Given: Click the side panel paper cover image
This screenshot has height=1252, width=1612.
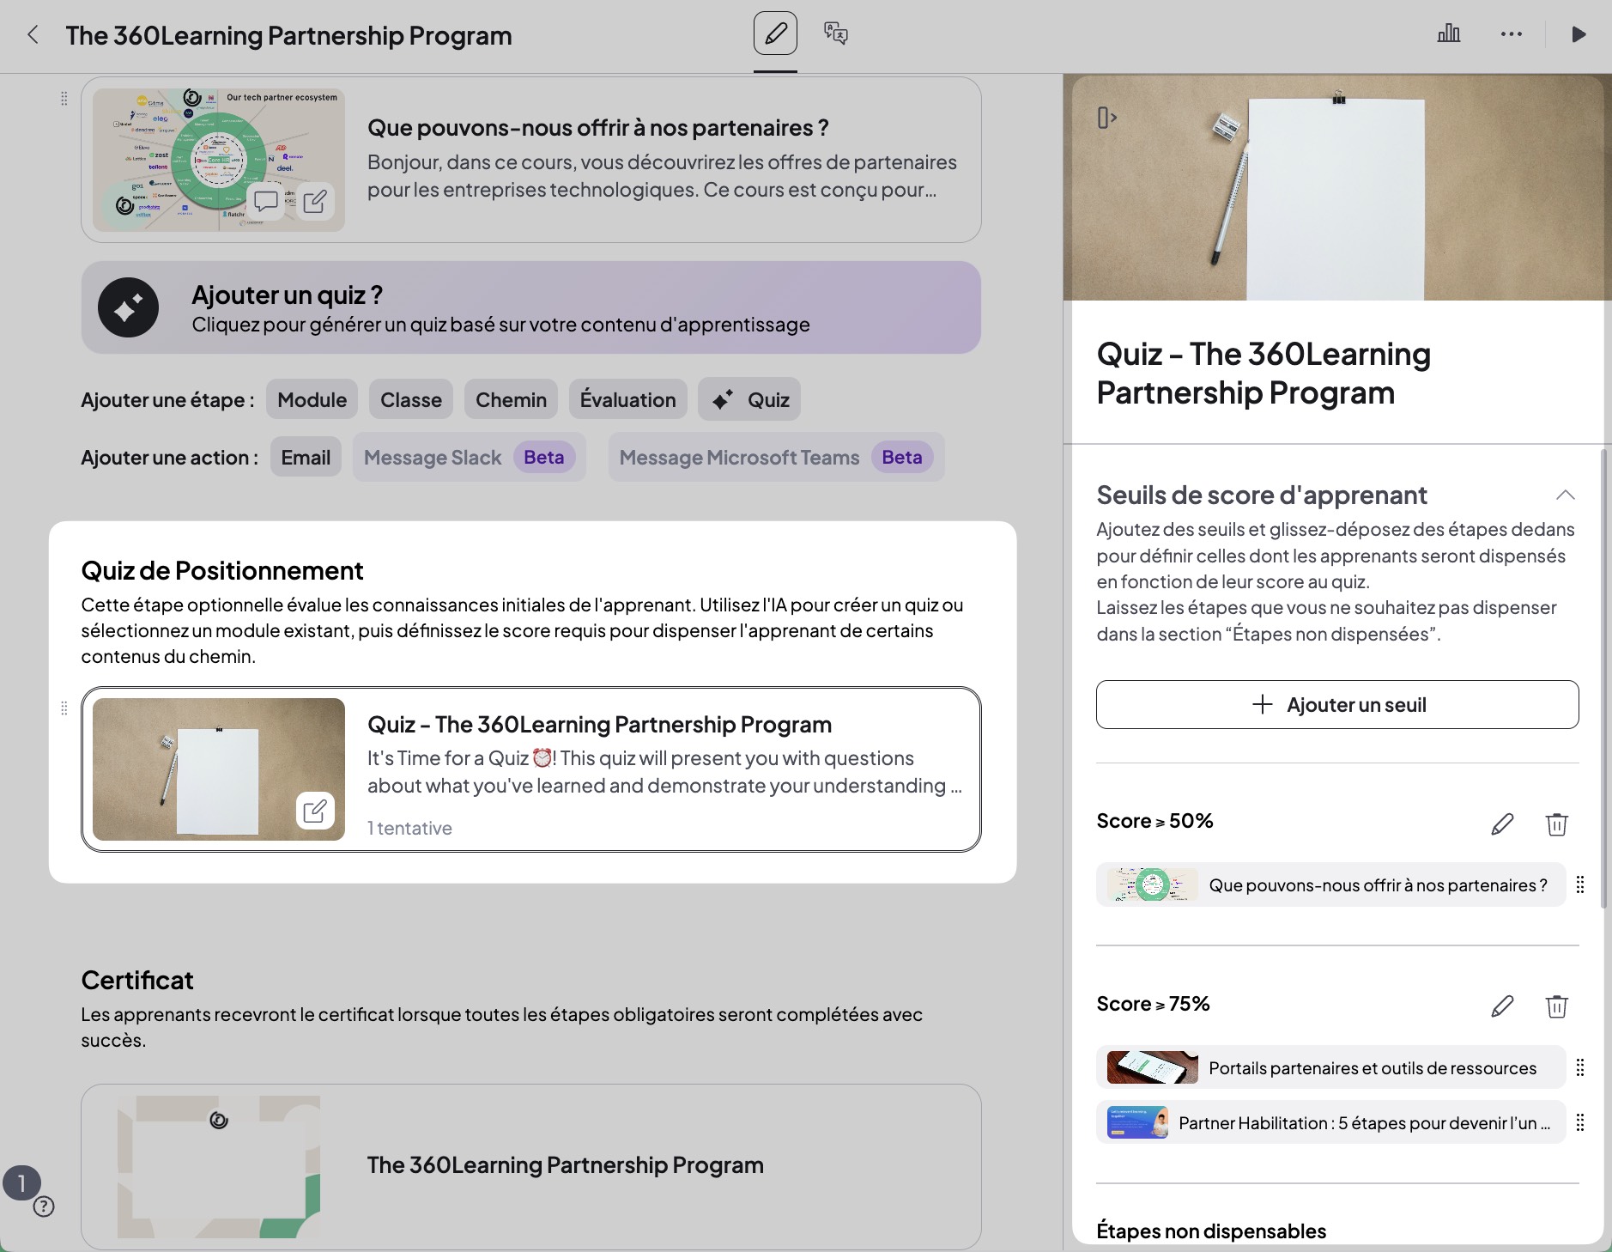Looking at the screenshot, I should [x=1337, y=187].
